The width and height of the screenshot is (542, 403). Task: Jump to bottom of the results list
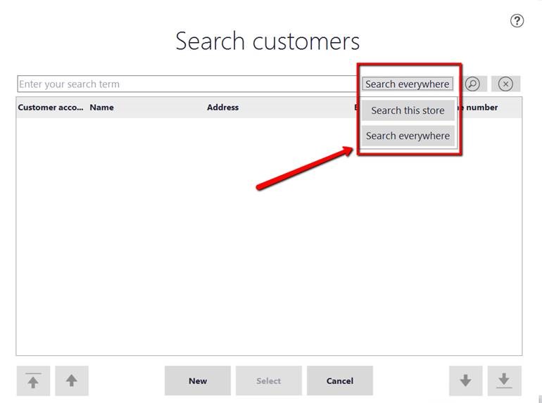point(503,380)
